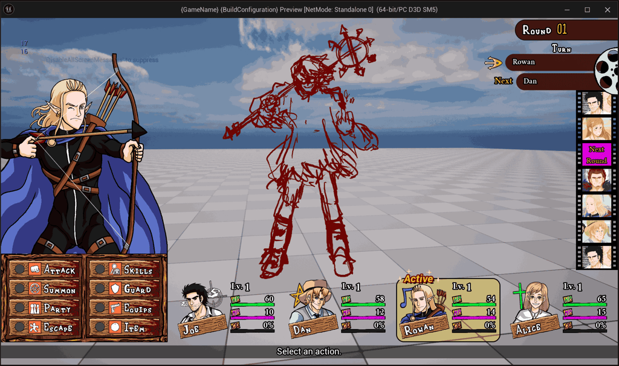The width and height of the screenshot is (619, 366).
Task: Open the Skills command menu
Action: click(x=125, y=269)
